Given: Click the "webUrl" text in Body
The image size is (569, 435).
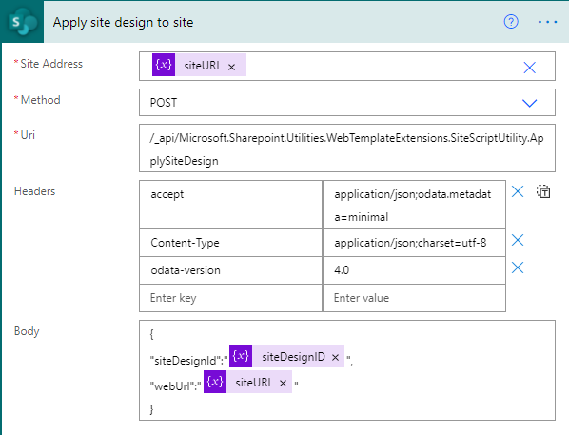Looking at the screenshot, I should pyautogui.click(x=173, y=386).
